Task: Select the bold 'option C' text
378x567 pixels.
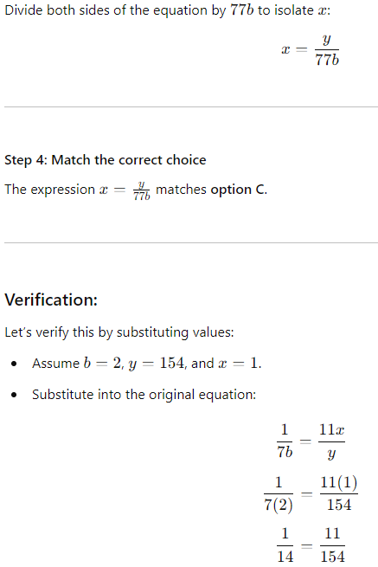Action: (238, 190)
